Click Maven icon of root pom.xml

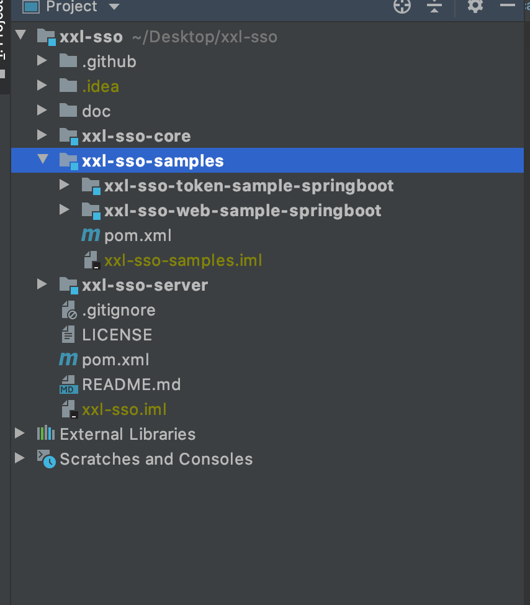click(x=68, y=359)
